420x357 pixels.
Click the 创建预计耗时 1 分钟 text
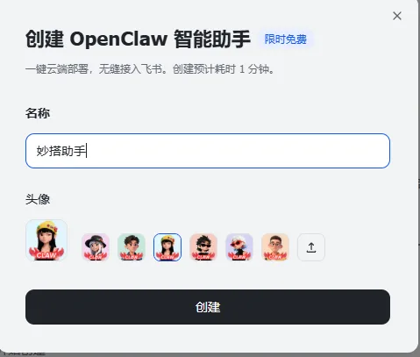pos(224,69)
